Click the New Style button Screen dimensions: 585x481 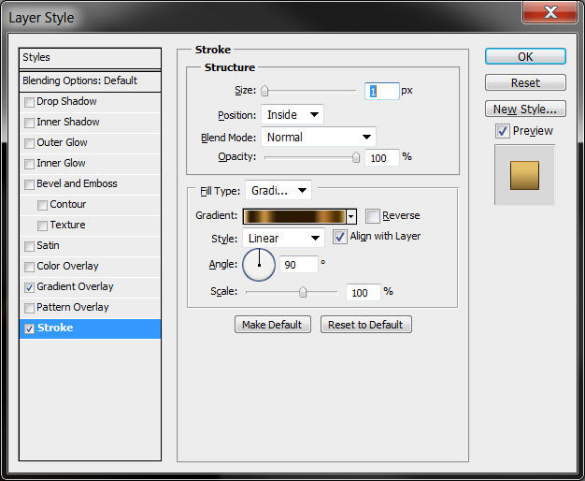point(525,109)
